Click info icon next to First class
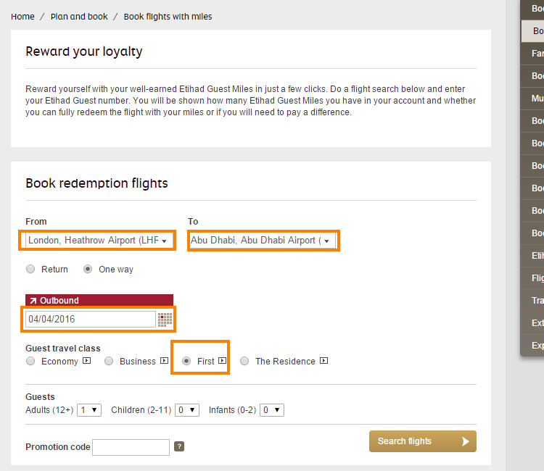Image resolution: width=544 pixels, height=471 pixels. point(223,361)
